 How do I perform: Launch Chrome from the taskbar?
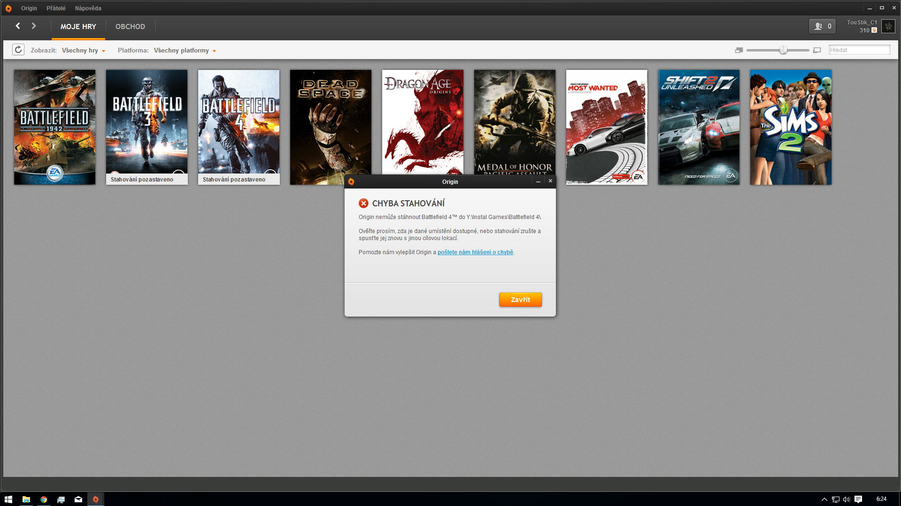click(x=44, y=499)
